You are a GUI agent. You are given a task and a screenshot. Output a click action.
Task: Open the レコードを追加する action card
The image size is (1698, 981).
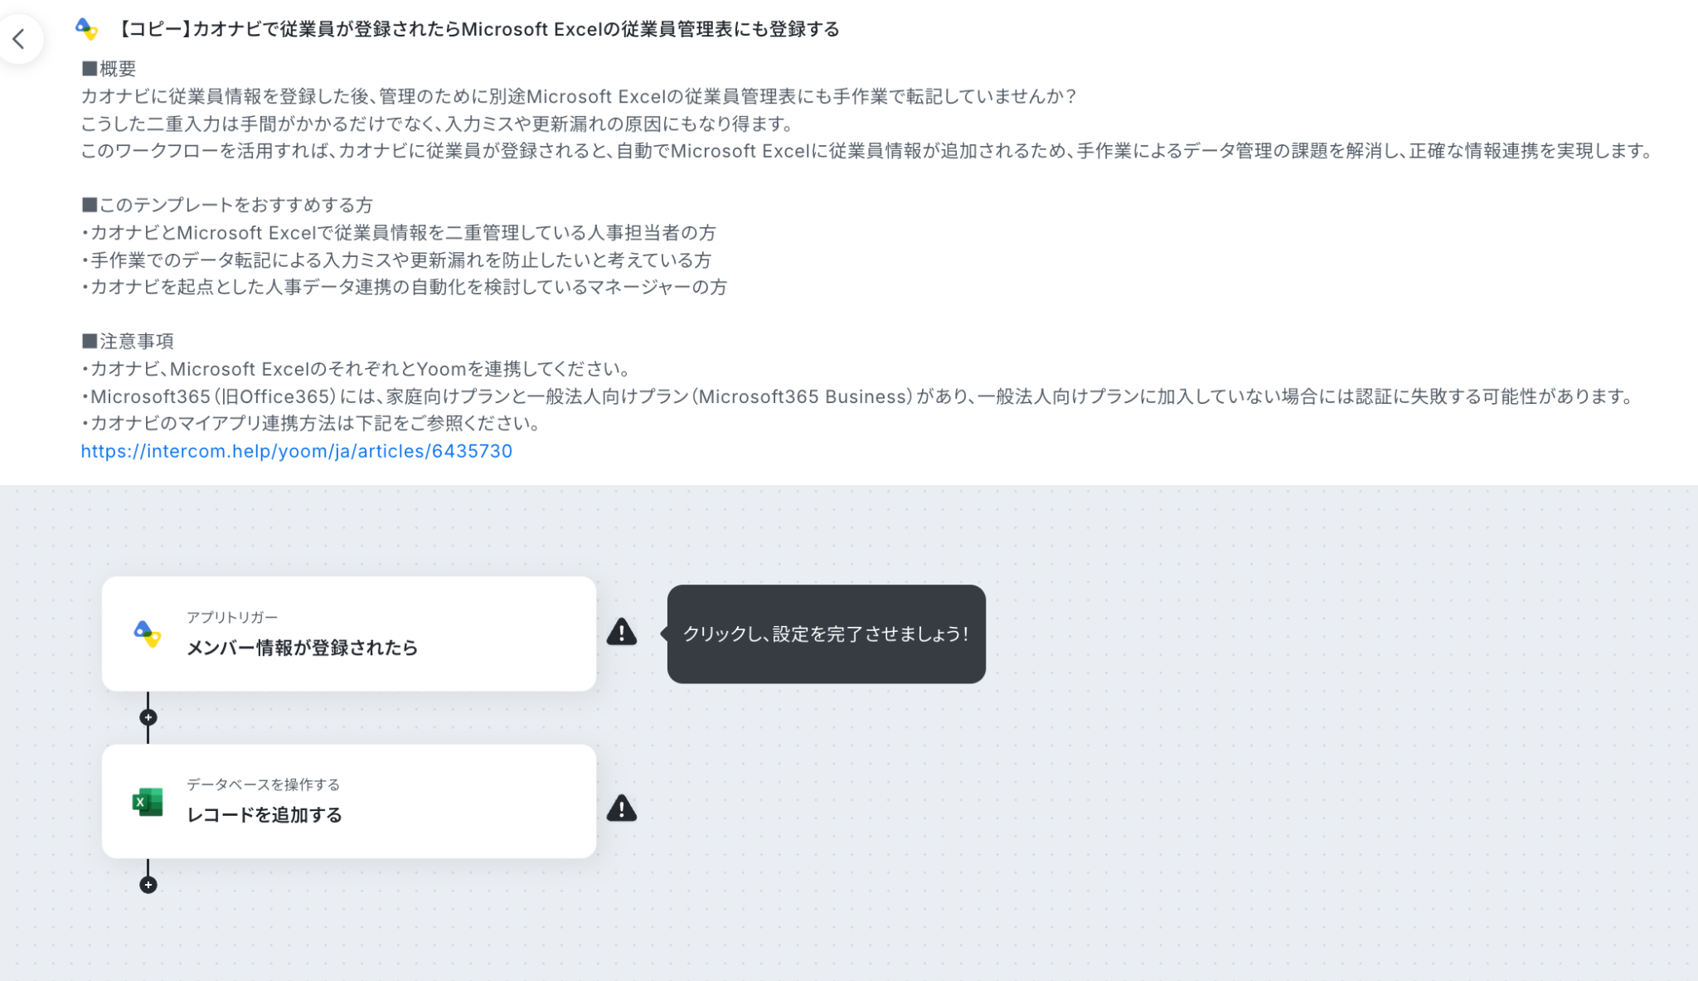(x=349, y=801)
